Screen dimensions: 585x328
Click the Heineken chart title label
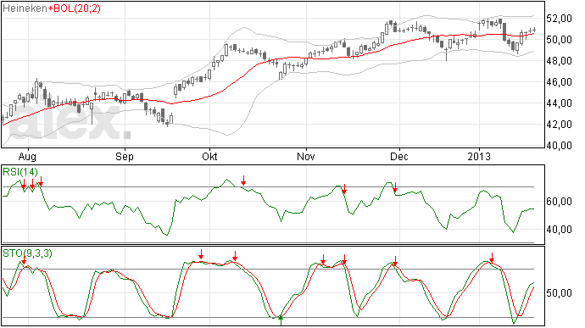point(25,8)
